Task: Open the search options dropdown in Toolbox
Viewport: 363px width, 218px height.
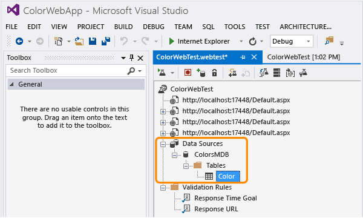Action: click(x=140, y=71)
